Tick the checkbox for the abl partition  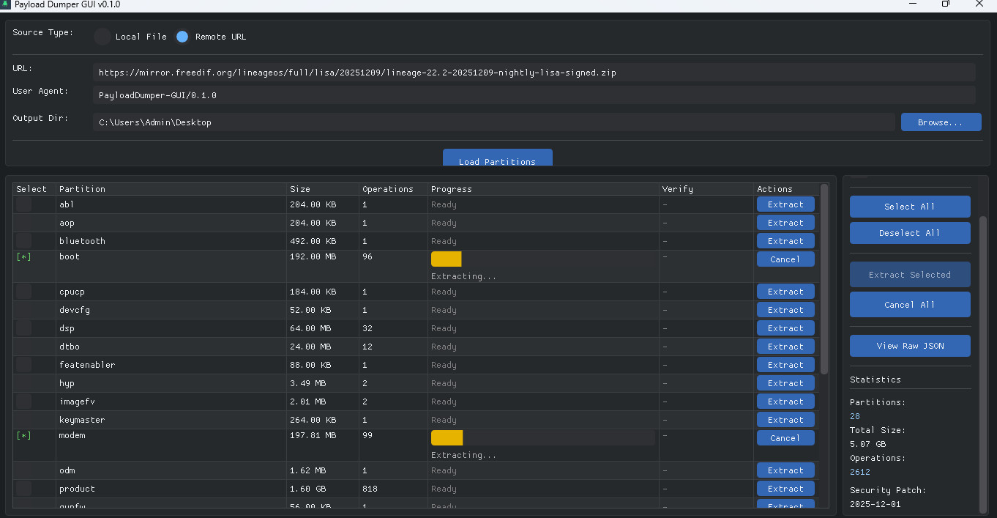24,204
